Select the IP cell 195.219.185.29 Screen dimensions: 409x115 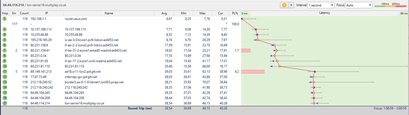[41, 40]
